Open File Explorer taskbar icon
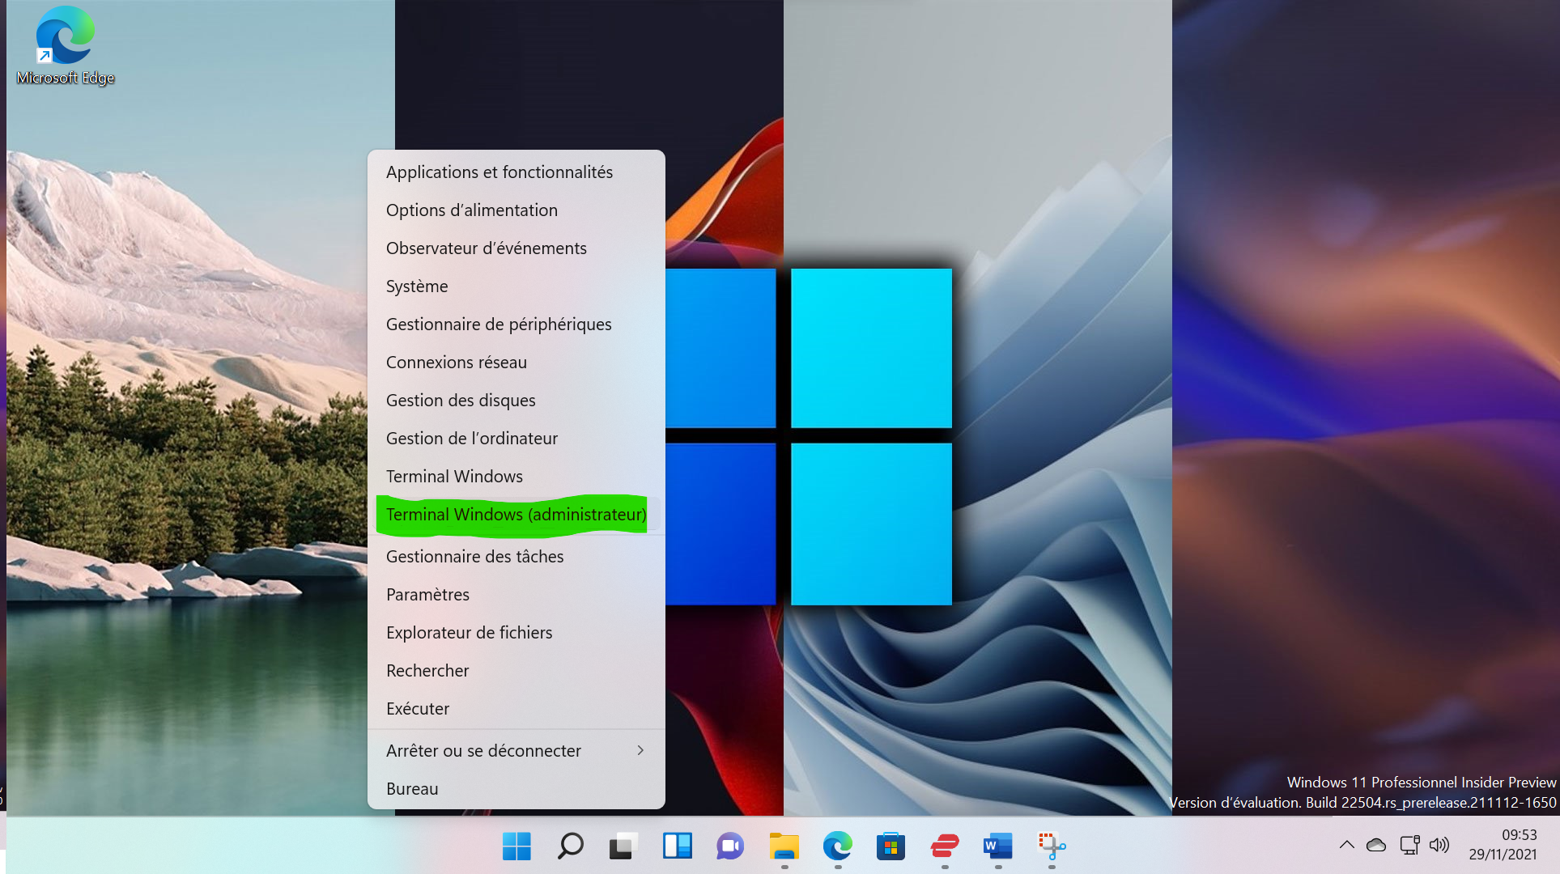1560x874 pixels. 784,846
